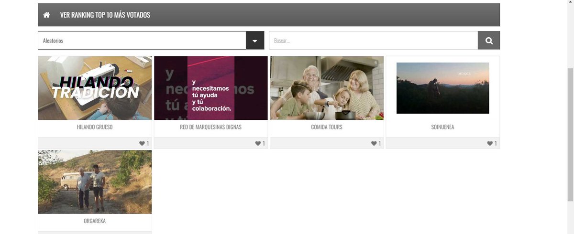
Task: Open the Orgareka title link
Action: [x=95, y=221]
